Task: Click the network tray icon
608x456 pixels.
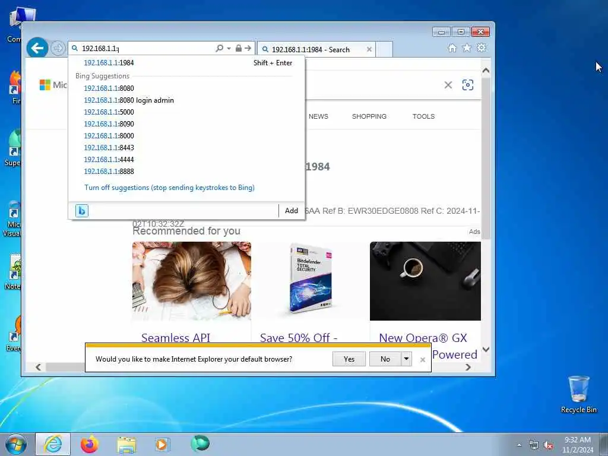Action: [534, 445]
